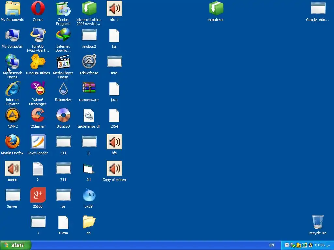This screenshot has width=334, height=250.
Task: Open Yahoo! Messenger icon
Action: click(x=38, y=89)
